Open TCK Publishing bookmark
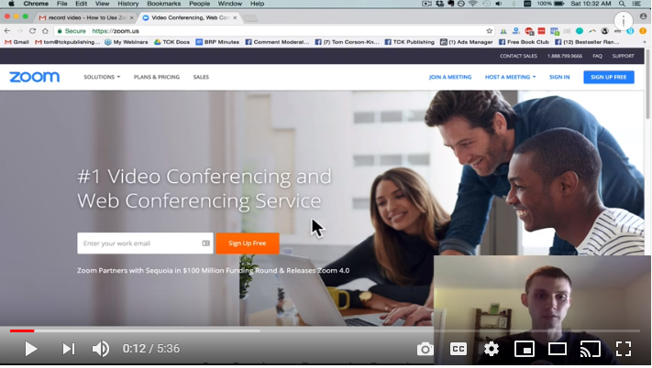652x368 pixels. [x=409, y=42]
